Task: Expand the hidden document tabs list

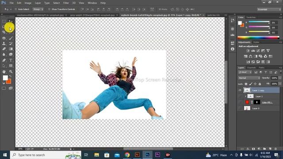Action: 226,15
